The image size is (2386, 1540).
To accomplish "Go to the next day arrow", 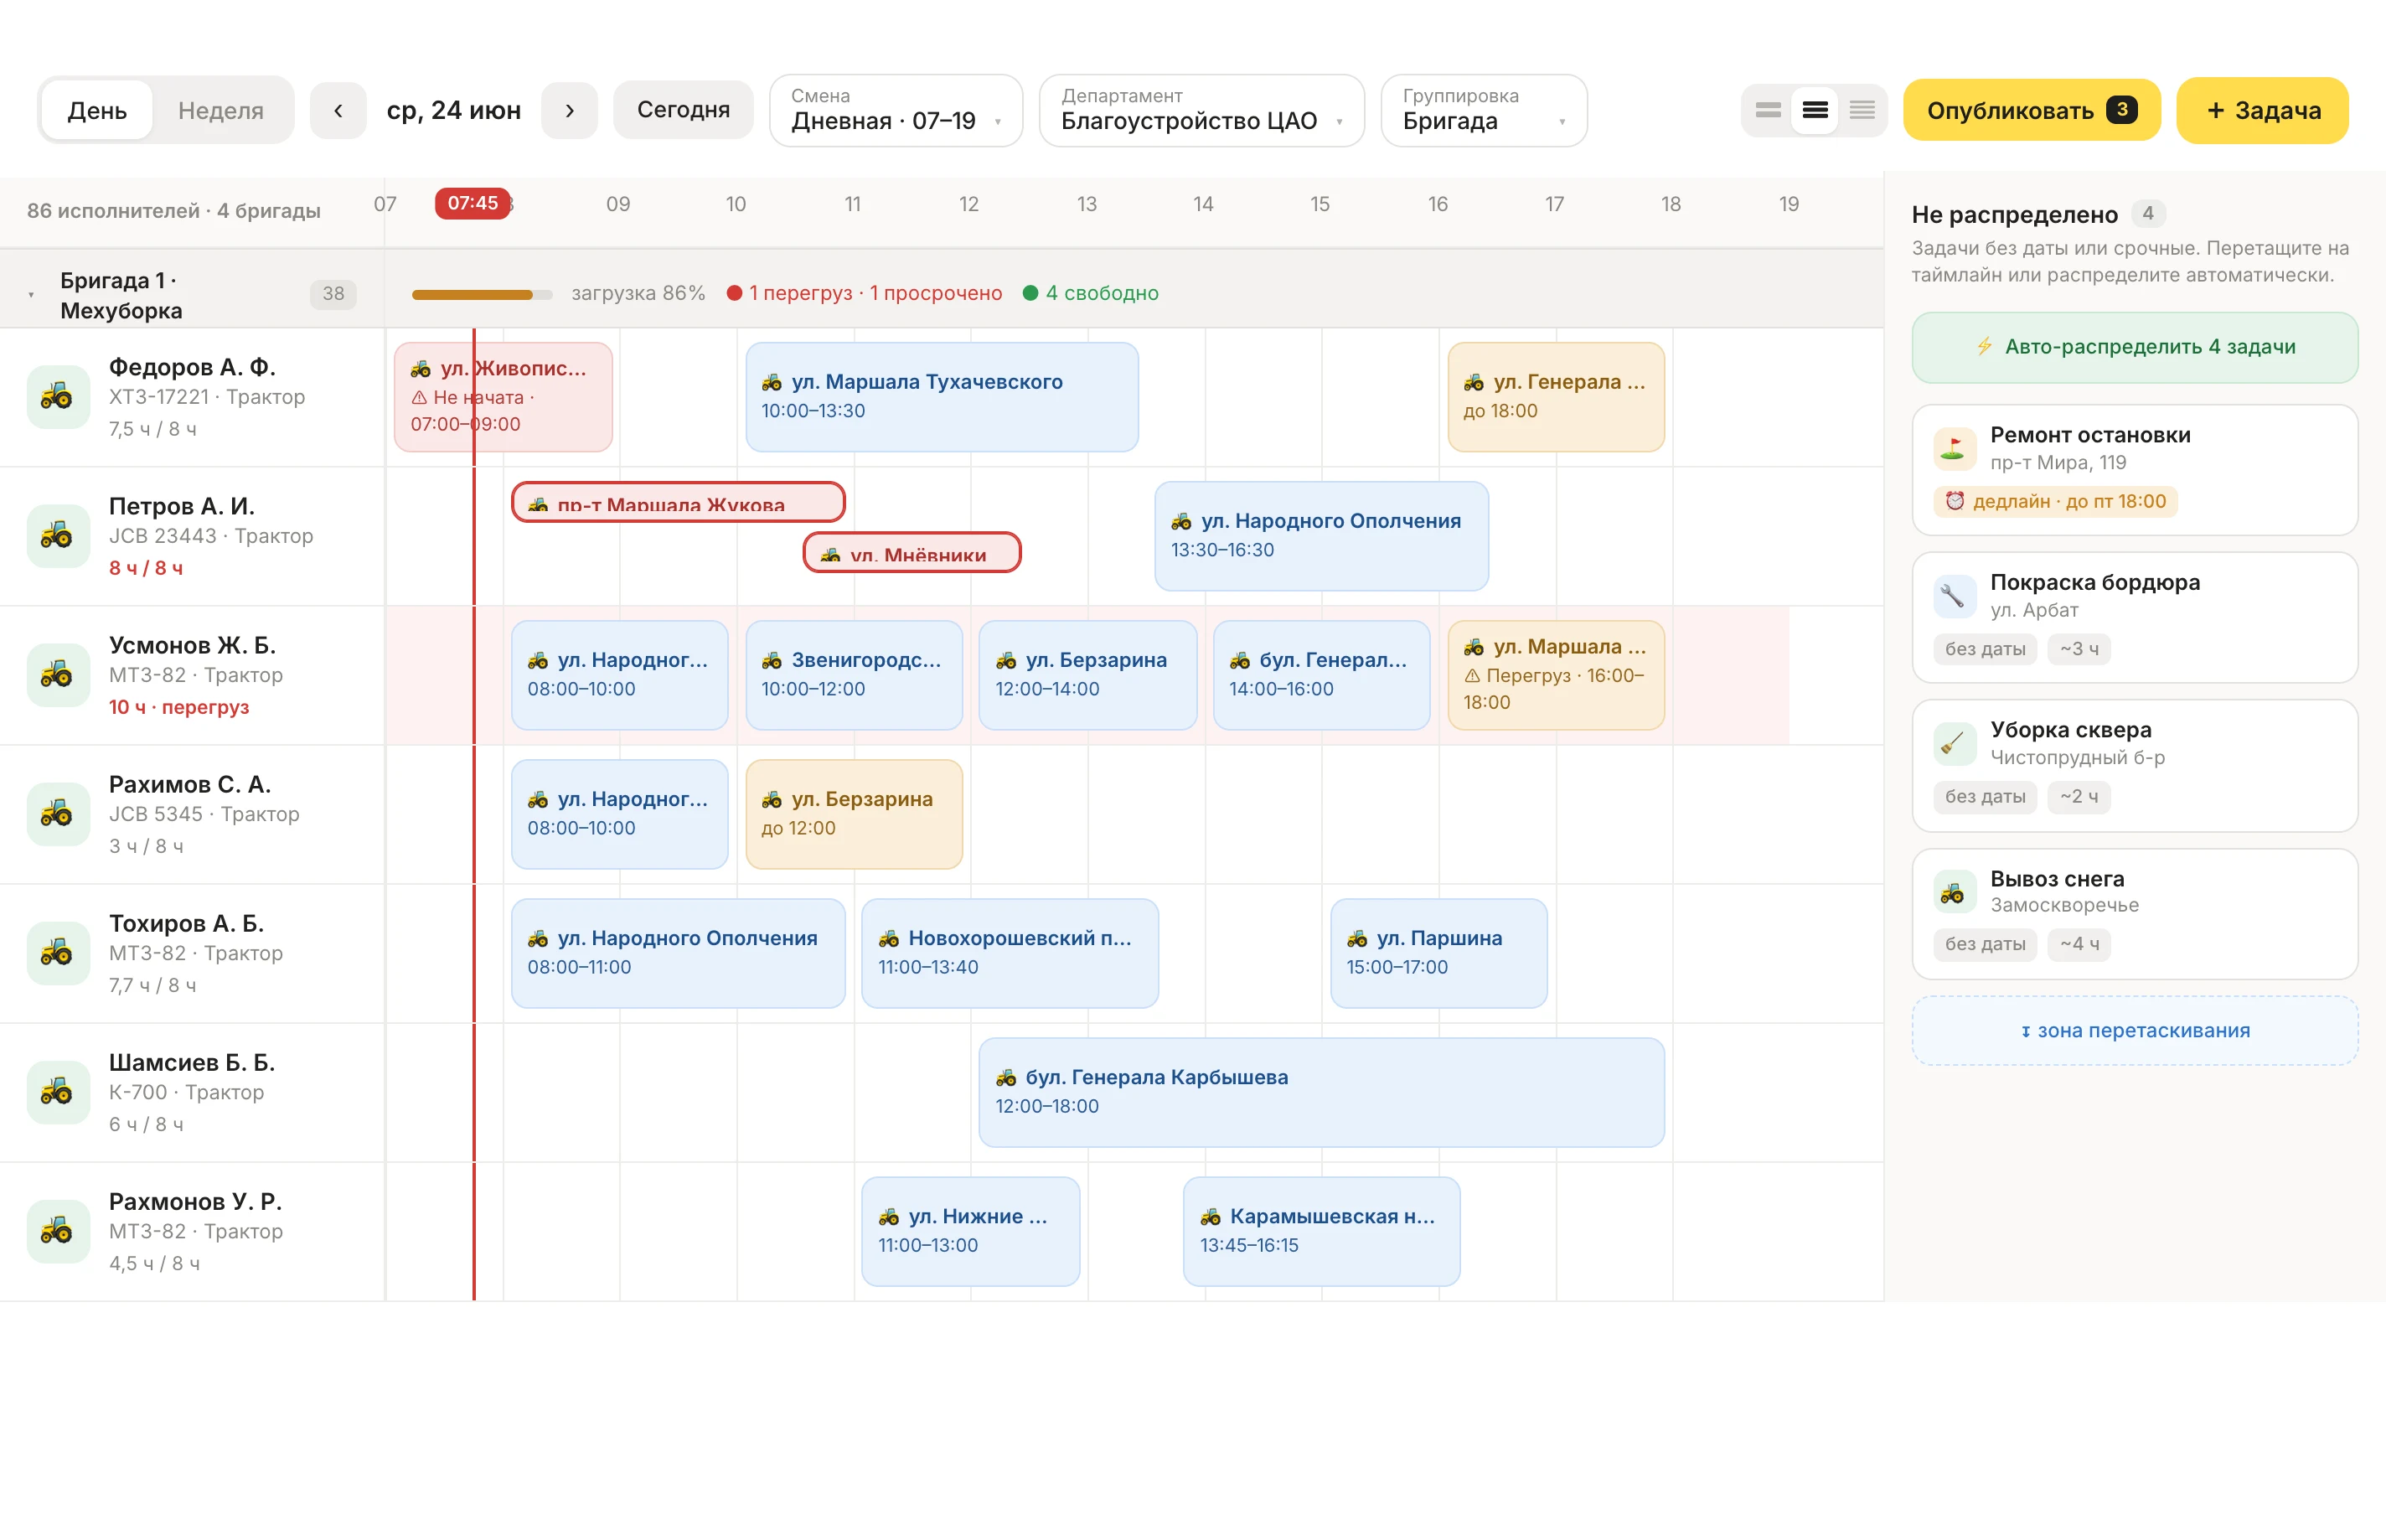I will coord(570,110).
